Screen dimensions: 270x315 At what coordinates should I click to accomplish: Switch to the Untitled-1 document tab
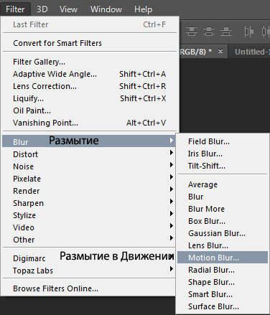(252, 52)
